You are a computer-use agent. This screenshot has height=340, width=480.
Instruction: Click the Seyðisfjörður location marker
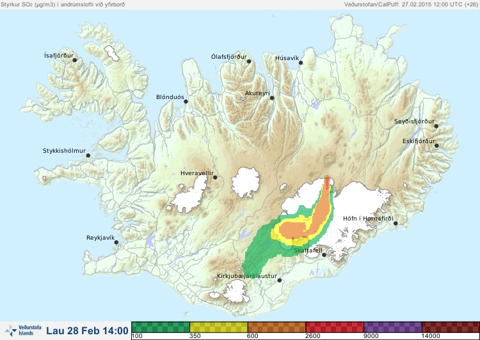[436, 126]
